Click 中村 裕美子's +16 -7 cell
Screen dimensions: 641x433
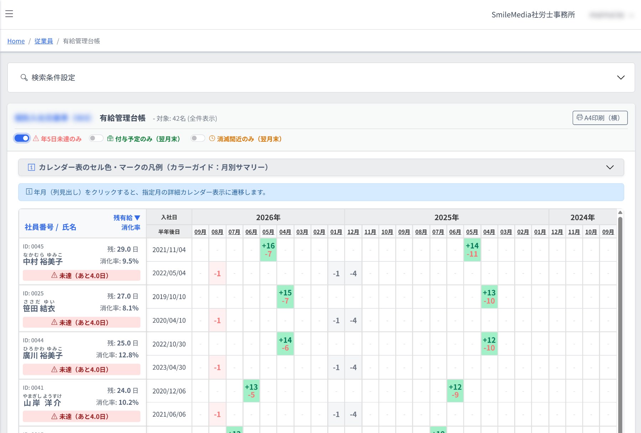coord(268,250)
